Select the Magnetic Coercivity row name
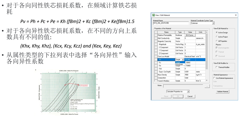This screenshot has width=240, height=116. point(166,41)
